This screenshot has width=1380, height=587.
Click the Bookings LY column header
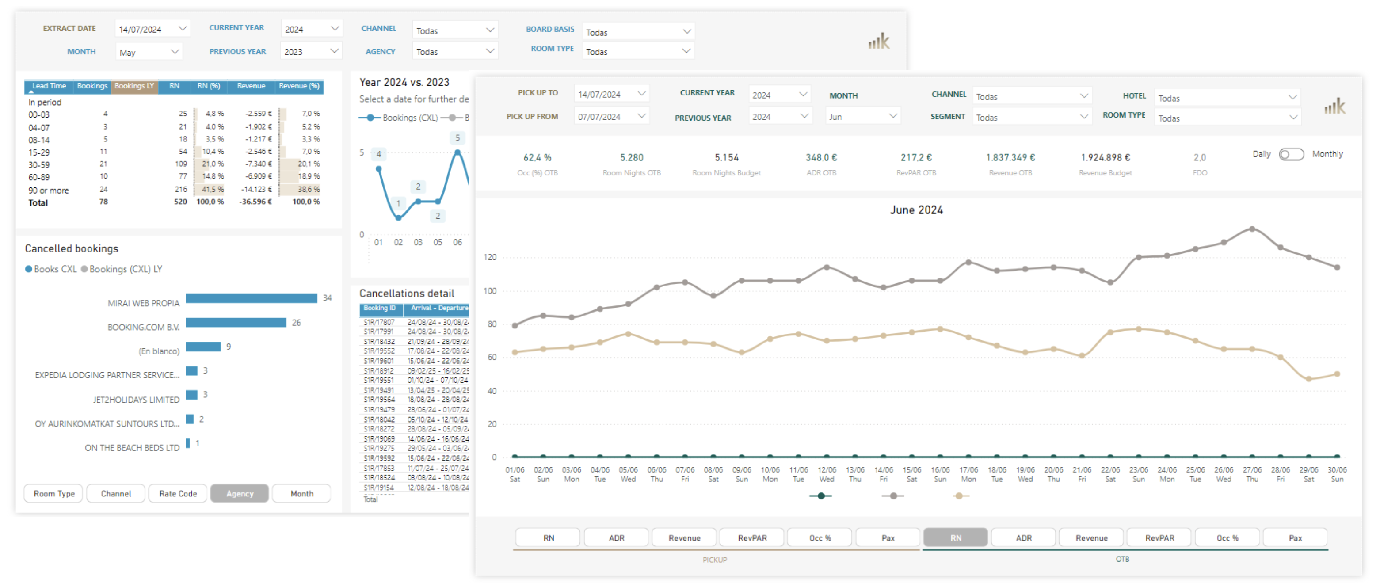click(x=134, y=86)
